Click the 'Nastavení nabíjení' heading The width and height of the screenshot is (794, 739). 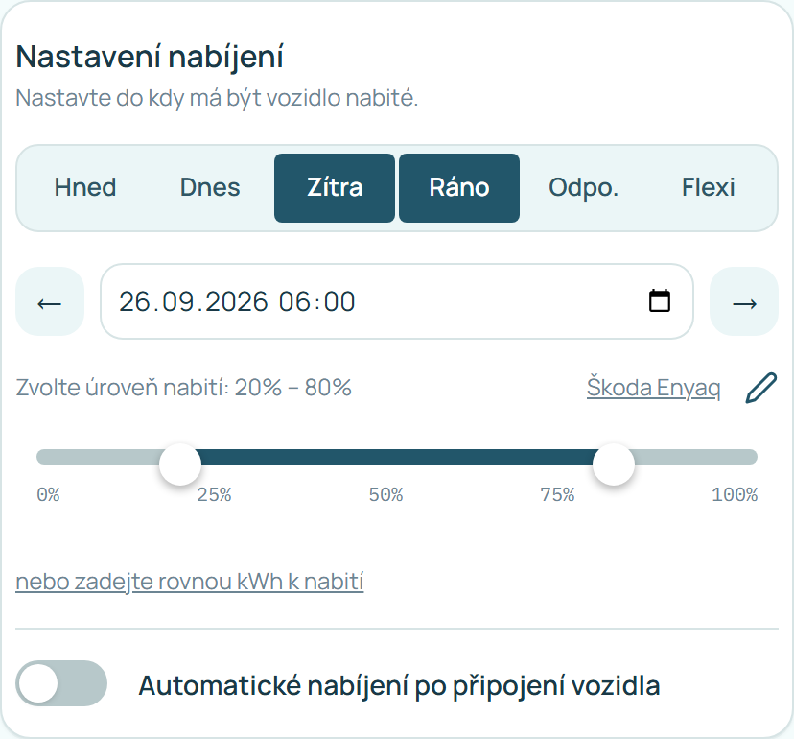point(150,57)
